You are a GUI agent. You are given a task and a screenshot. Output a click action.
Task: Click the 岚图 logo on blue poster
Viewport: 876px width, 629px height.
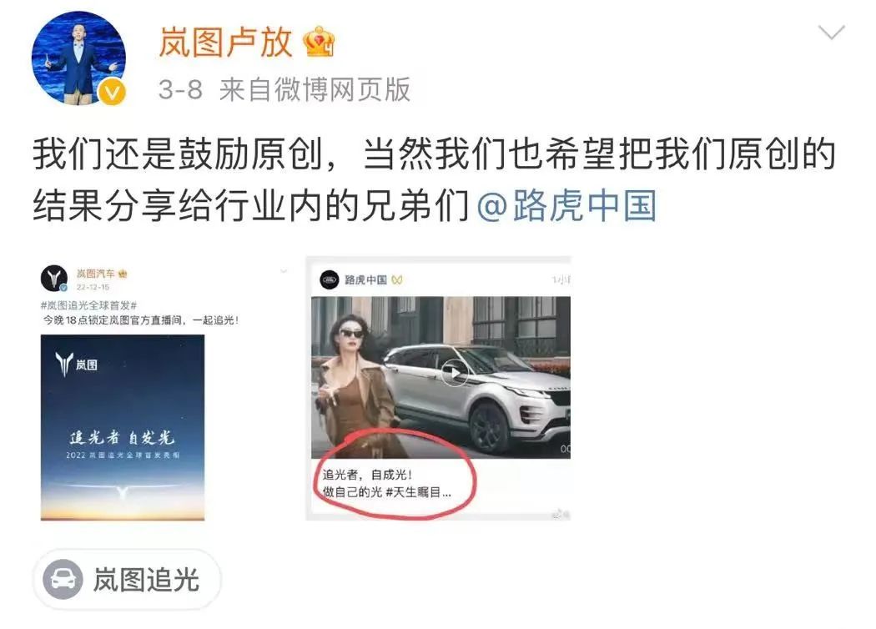(x=77, y=365)
